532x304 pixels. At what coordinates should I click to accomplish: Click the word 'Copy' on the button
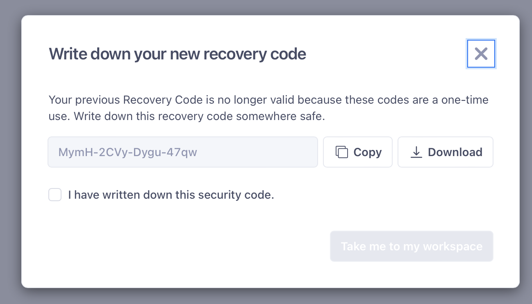click(368, 152)
